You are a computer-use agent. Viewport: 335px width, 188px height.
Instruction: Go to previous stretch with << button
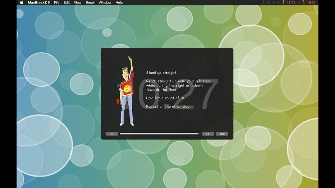[112, 134]
